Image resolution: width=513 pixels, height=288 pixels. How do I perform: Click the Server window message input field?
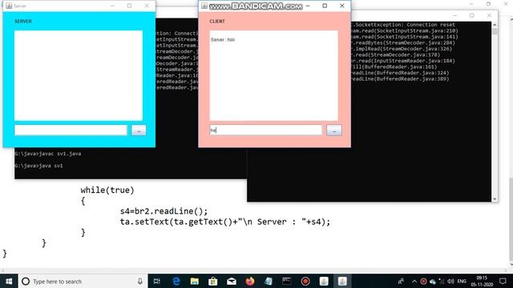[x=71, y=130]
